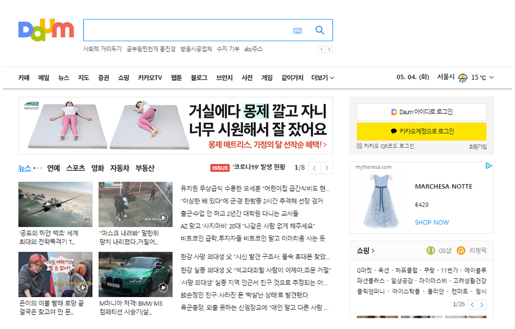
Task: Open headline 육군총장 신임장교 외출
Action: [254, 308]
